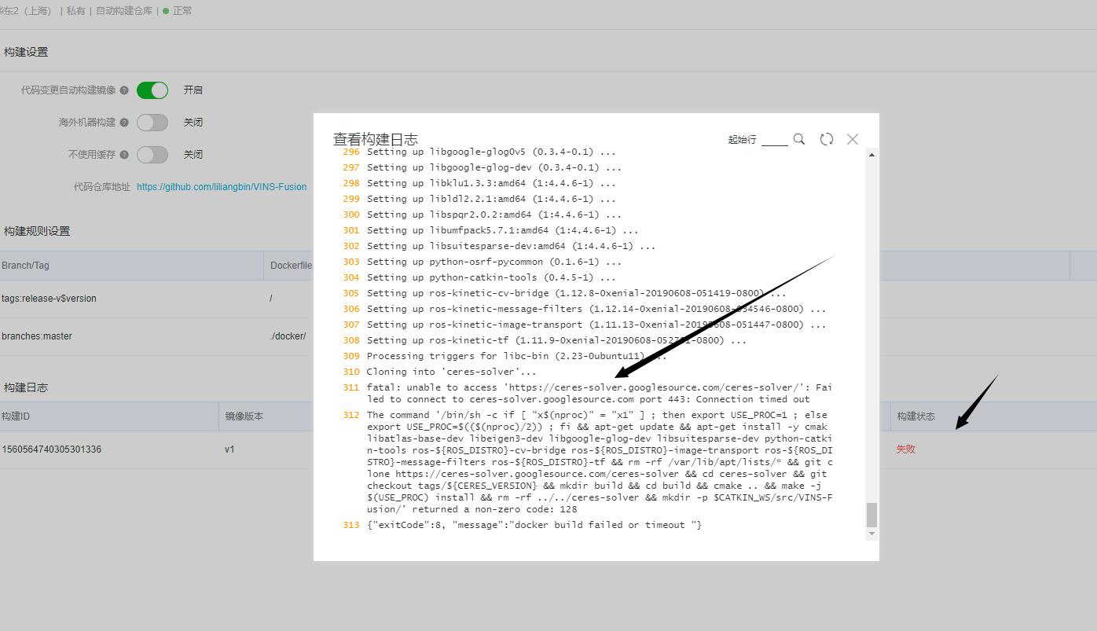The height and width of the screenshot is (631, 1097).
Task: Click the 构建状态 column header
Action: (x=916, y=416)
